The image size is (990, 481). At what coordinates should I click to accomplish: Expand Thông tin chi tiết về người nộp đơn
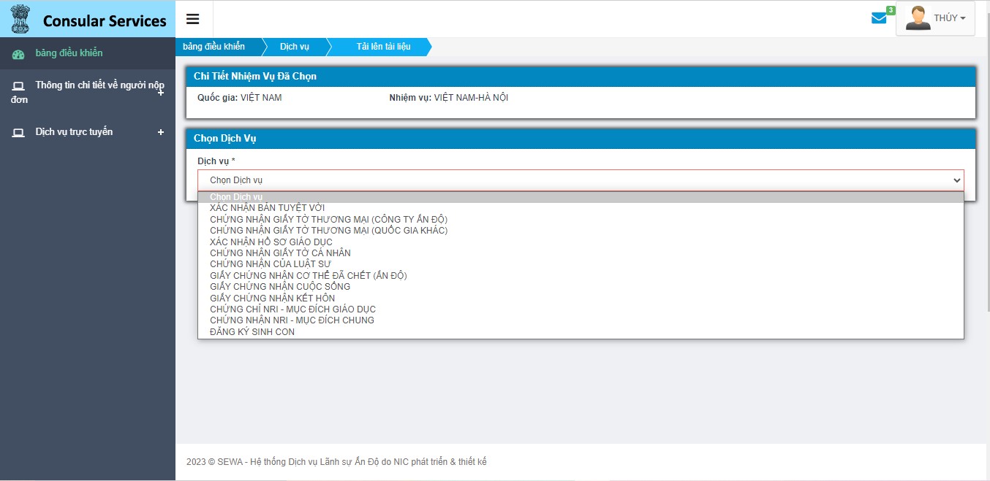point(161,92)
